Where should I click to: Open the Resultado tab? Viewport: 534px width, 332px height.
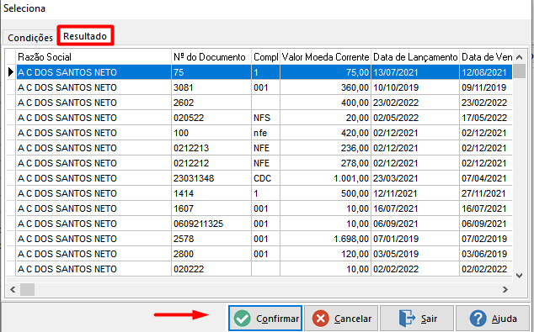(85, 36)
